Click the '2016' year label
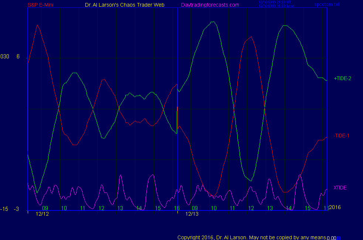This screenshot has height=240, width=363. 335,207
